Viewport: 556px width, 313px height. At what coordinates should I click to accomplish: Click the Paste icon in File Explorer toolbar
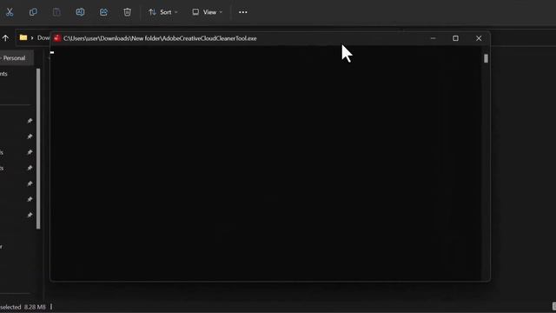(x=56, y=12)
